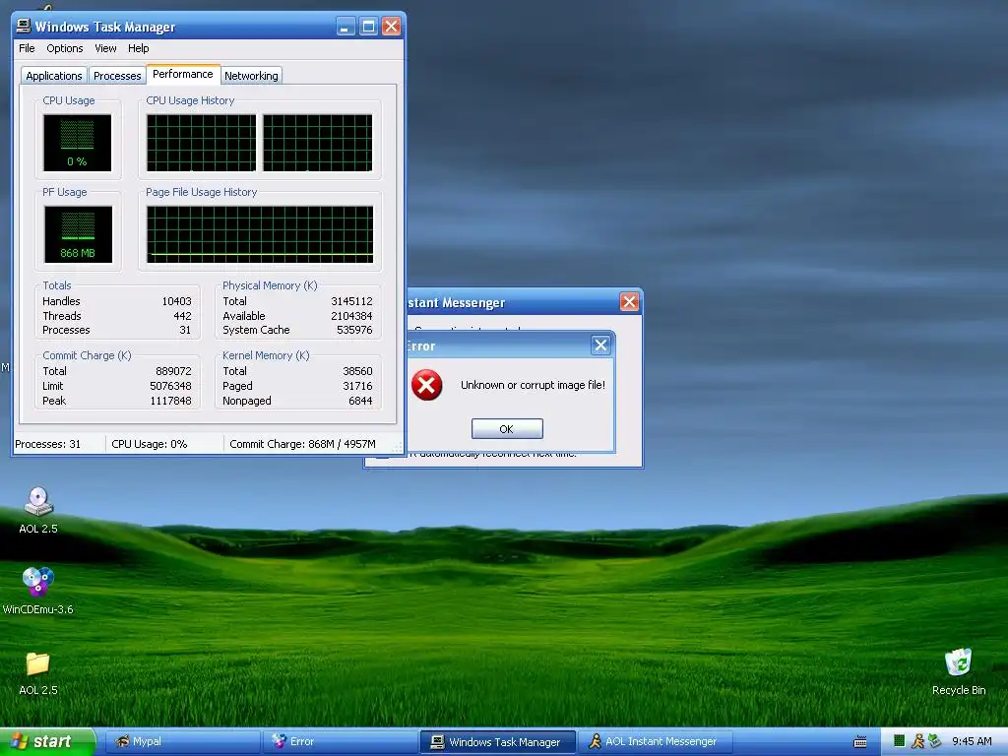This screenshot has height=756, width=1008.
Task: Click 'Processes: 31' in the status bar
Action: click(48, 444)
